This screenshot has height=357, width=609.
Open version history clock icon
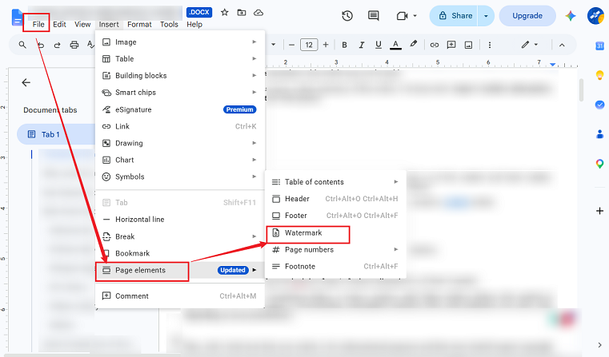[347, 16]
